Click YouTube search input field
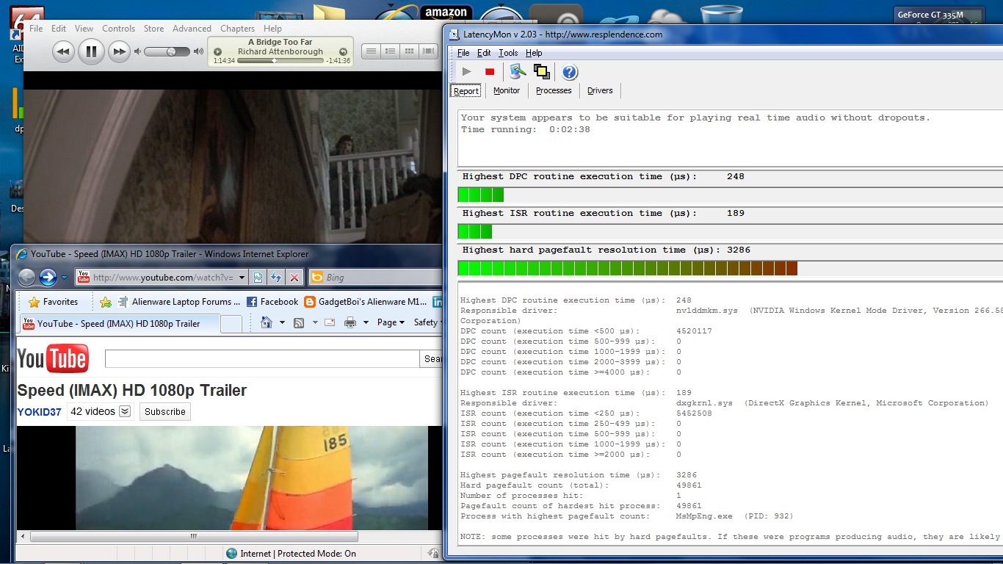Screen dimensions: 1003x564 (262, 358)
